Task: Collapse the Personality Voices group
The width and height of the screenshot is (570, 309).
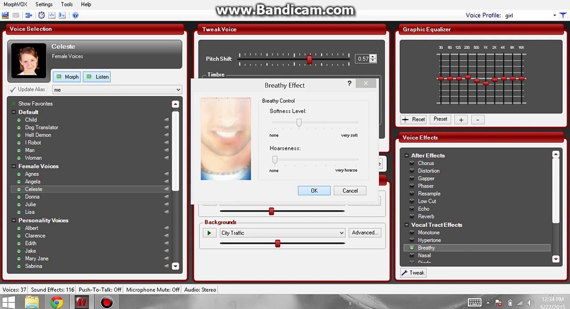Action: pos(14,220)
